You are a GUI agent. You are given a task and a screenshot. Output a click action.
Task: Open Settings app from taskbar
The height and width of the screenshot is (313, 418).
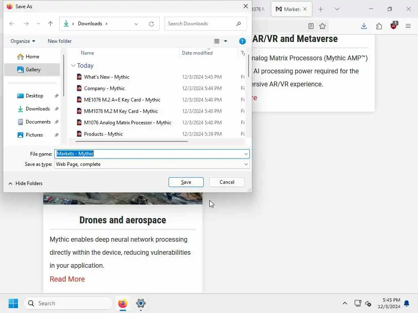[141, 303]
